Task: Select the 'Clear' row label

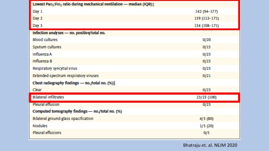Action: click(37, 90)
